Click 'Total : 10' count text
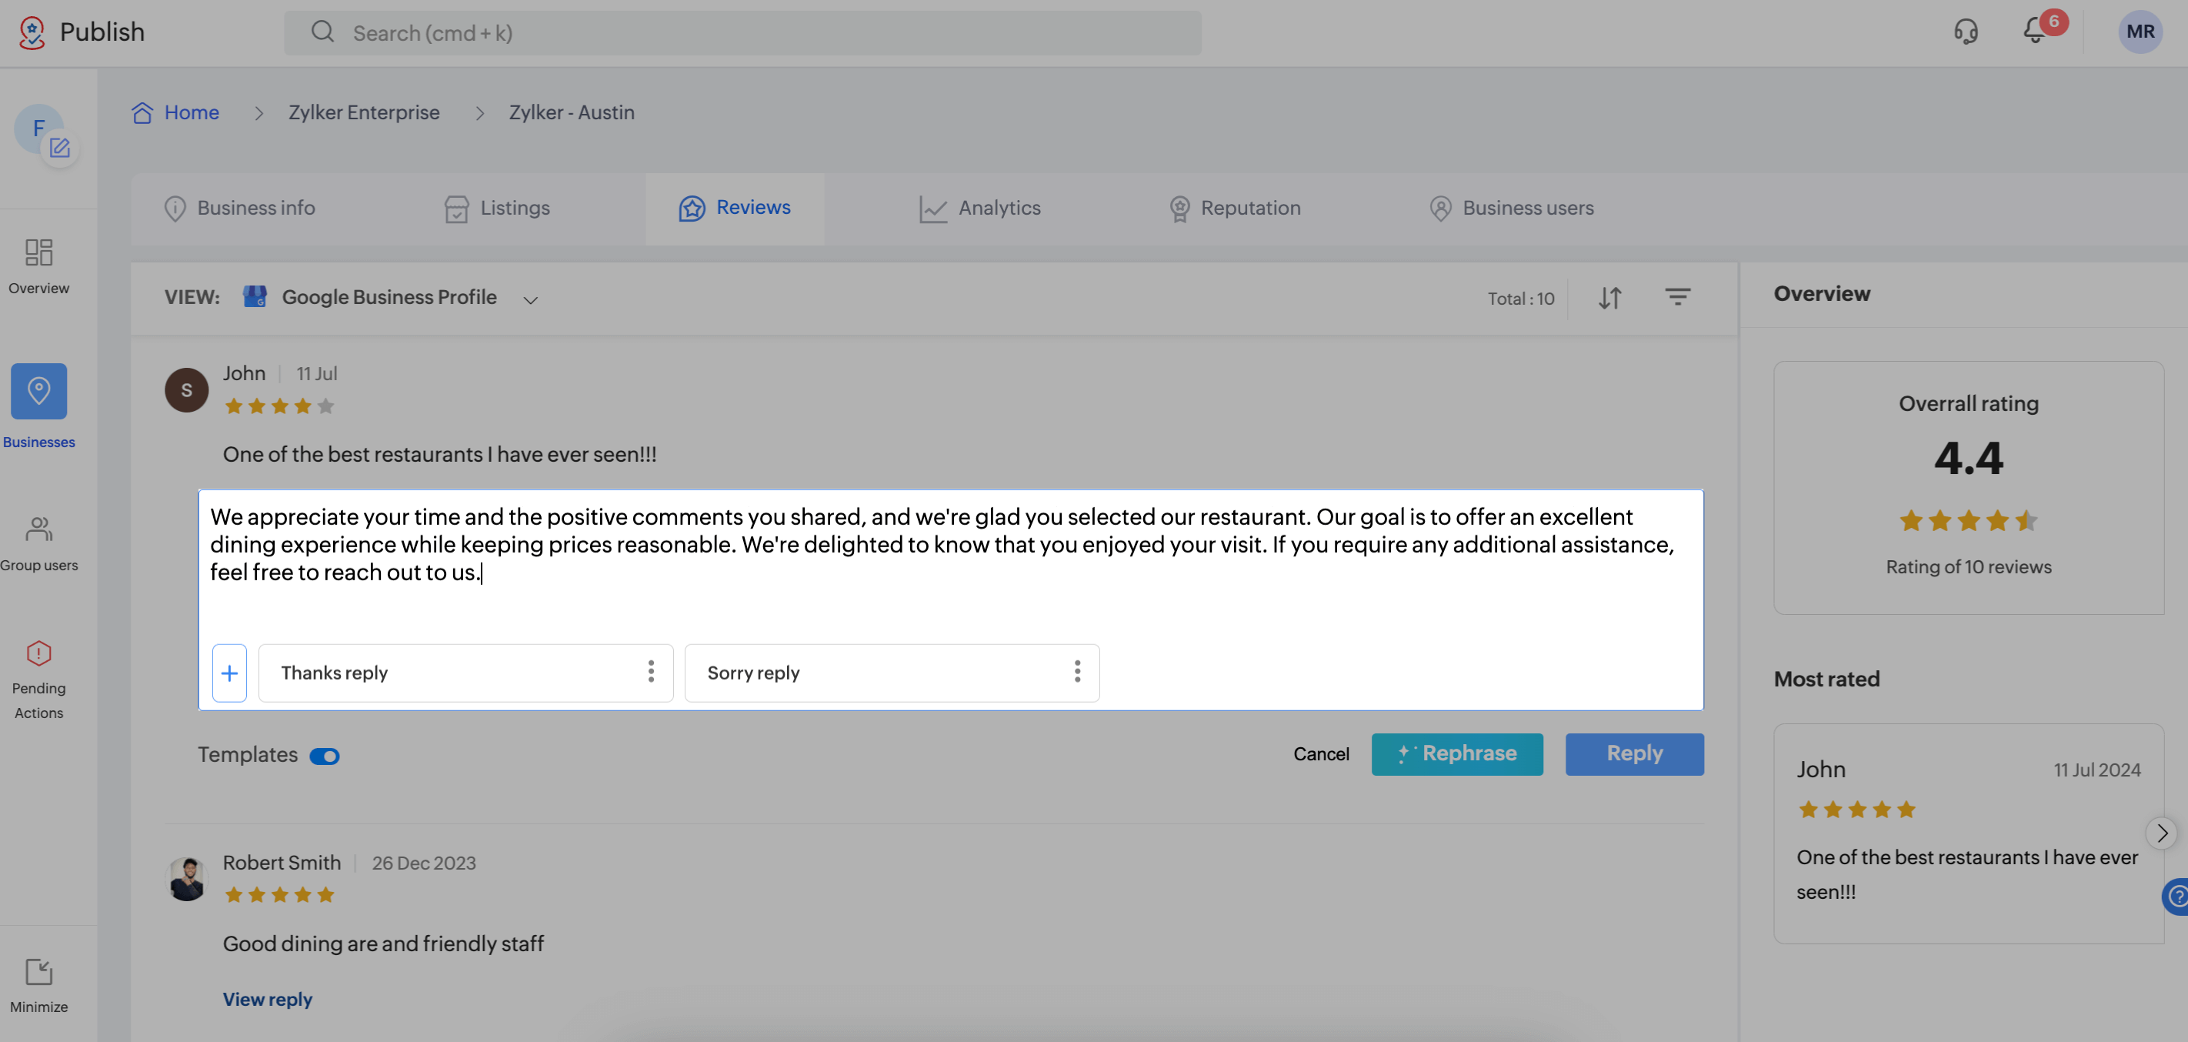The width and height of the screenshot is (2188, 1042). tap(1520, 299)
